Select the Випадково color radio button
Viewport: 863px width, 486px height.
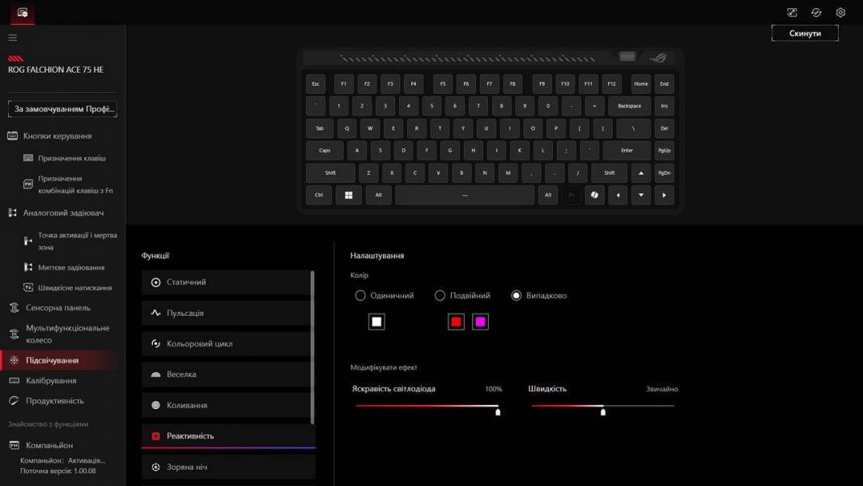517,296
